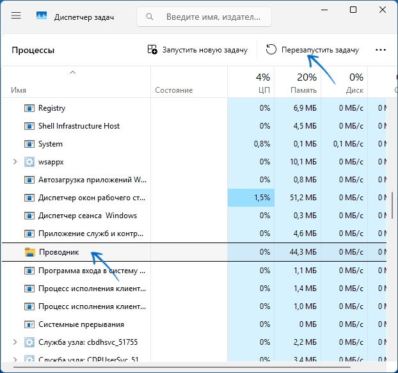Click the Task Manager app icon
398x373 pixels.
42,16
